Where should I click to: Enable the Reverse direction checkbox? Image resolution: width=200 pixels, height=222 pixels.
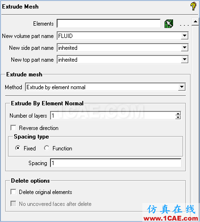point(13,128)
